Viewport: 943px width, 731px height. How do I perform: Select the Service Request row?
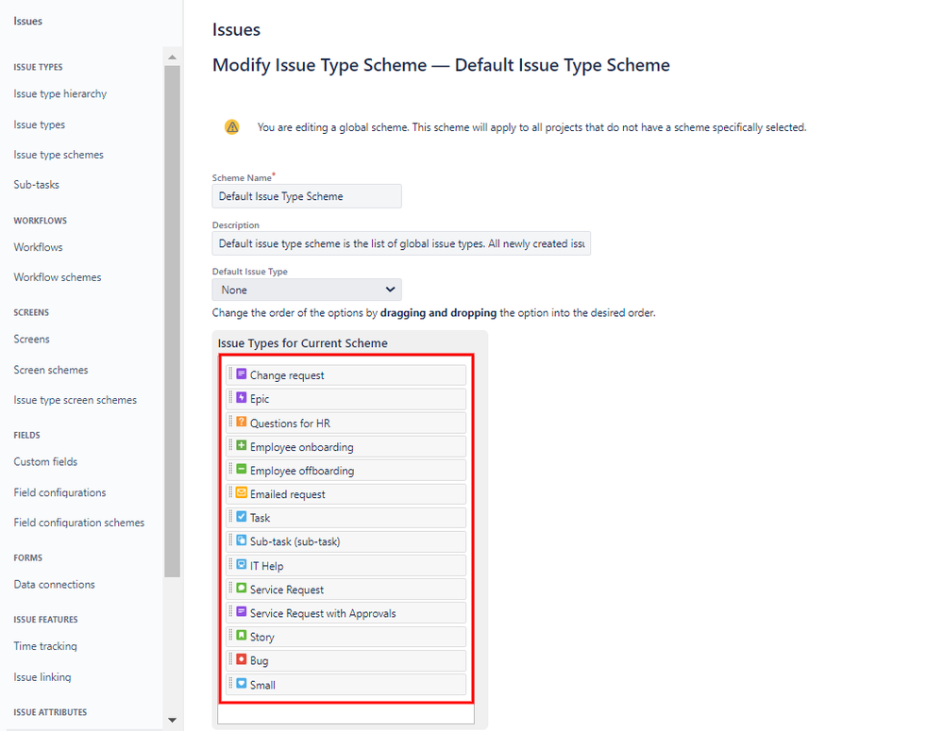tap(345, 590)
